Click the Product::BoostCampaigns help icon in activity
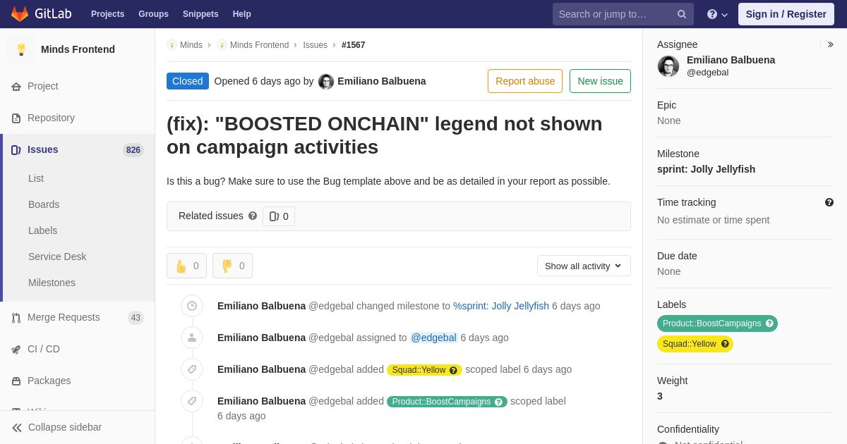This screenshot has width=847, height=444. (x=498, y=402)
